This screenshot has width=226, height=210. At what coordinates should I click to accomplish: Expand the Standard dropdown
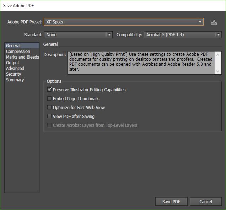(79, 35)
